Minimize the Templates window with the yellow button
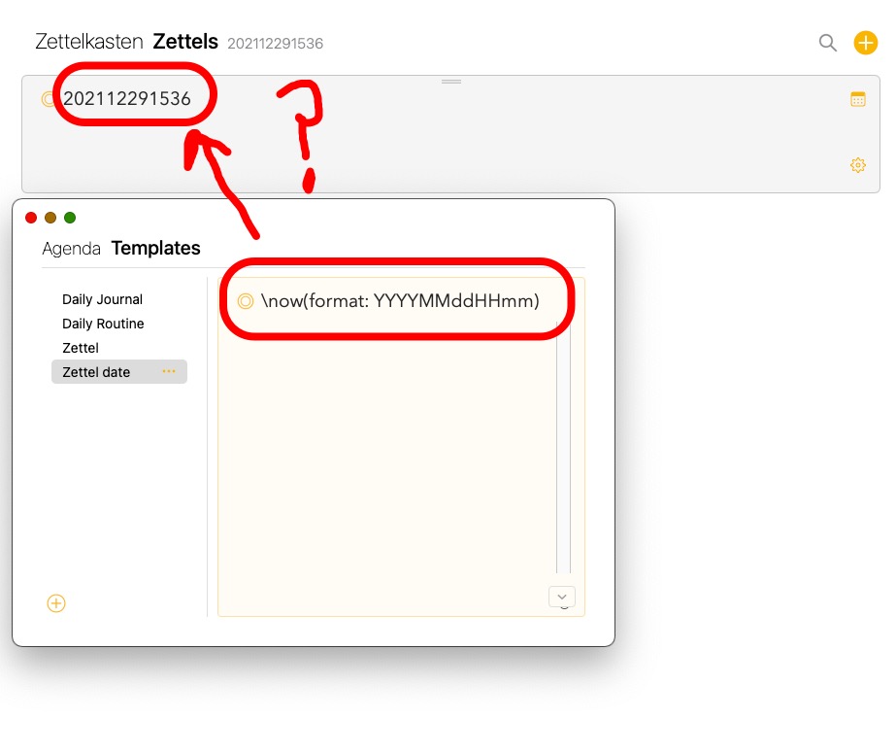Viewport: 896px width, 753px height. [50, 218]
